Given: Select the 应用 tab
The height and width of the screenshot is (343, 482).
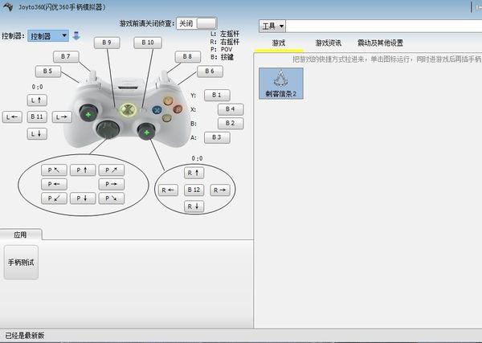Looking at the screenshot, I should click(20, 235).
